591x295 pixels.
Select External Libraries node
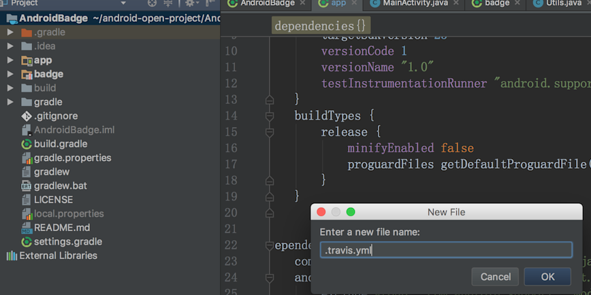[59, 256]
